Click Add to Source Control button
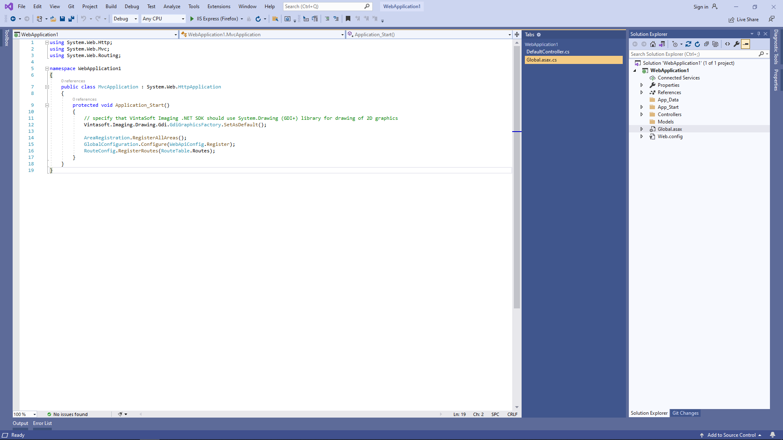This screenshot has height=440, width=783. 731,435
